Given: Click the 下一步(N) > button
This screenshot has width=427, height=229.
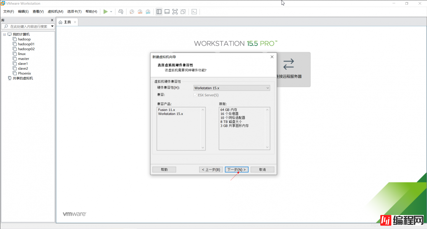Looking at the screenshot, I should coord(237,170).
